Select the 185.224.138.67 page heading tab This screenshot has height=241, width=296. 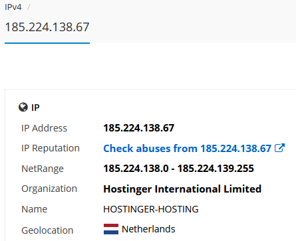pyautogui.click(x=47, y=27)
